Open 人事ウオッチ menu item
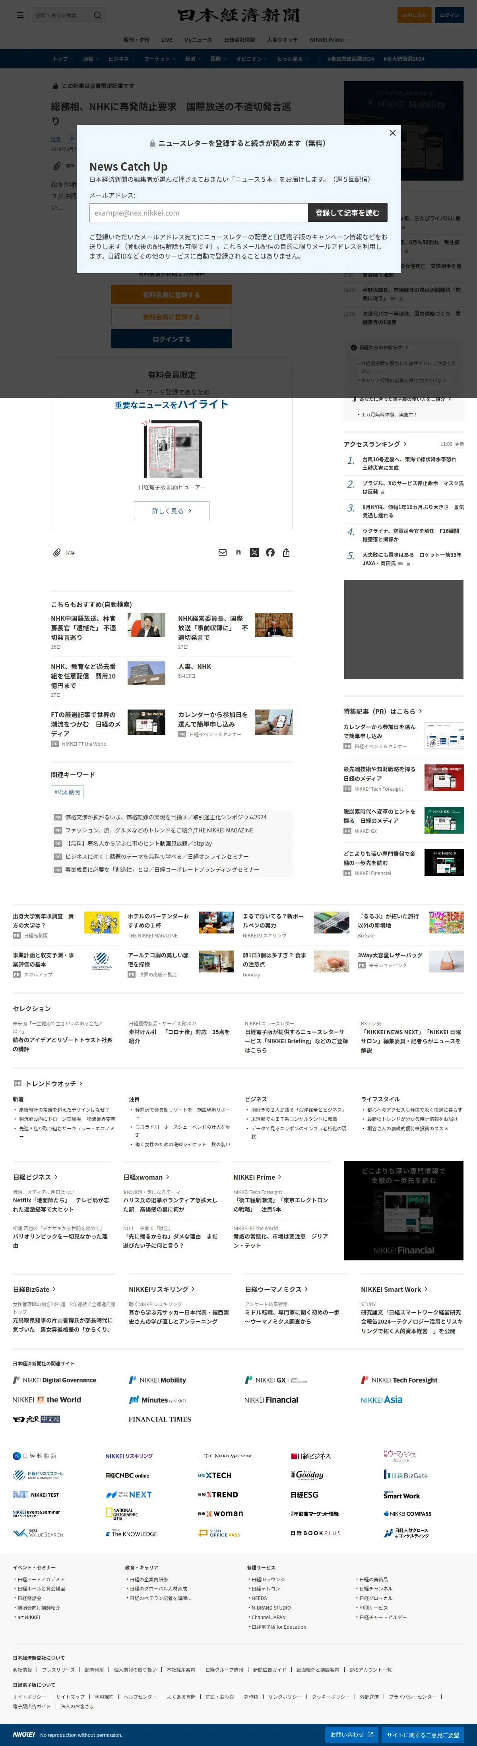The height and width of the screenshot is (1746, 477). tap(282, 39)
